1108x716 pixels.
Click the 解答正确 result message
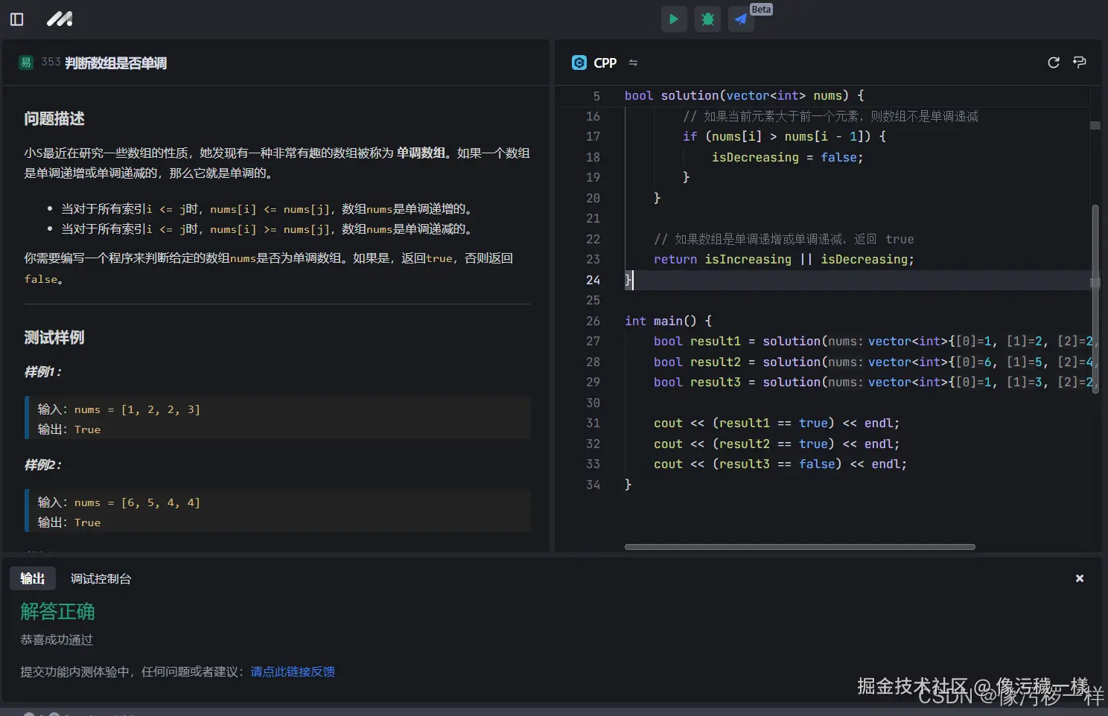coord(57,612)
